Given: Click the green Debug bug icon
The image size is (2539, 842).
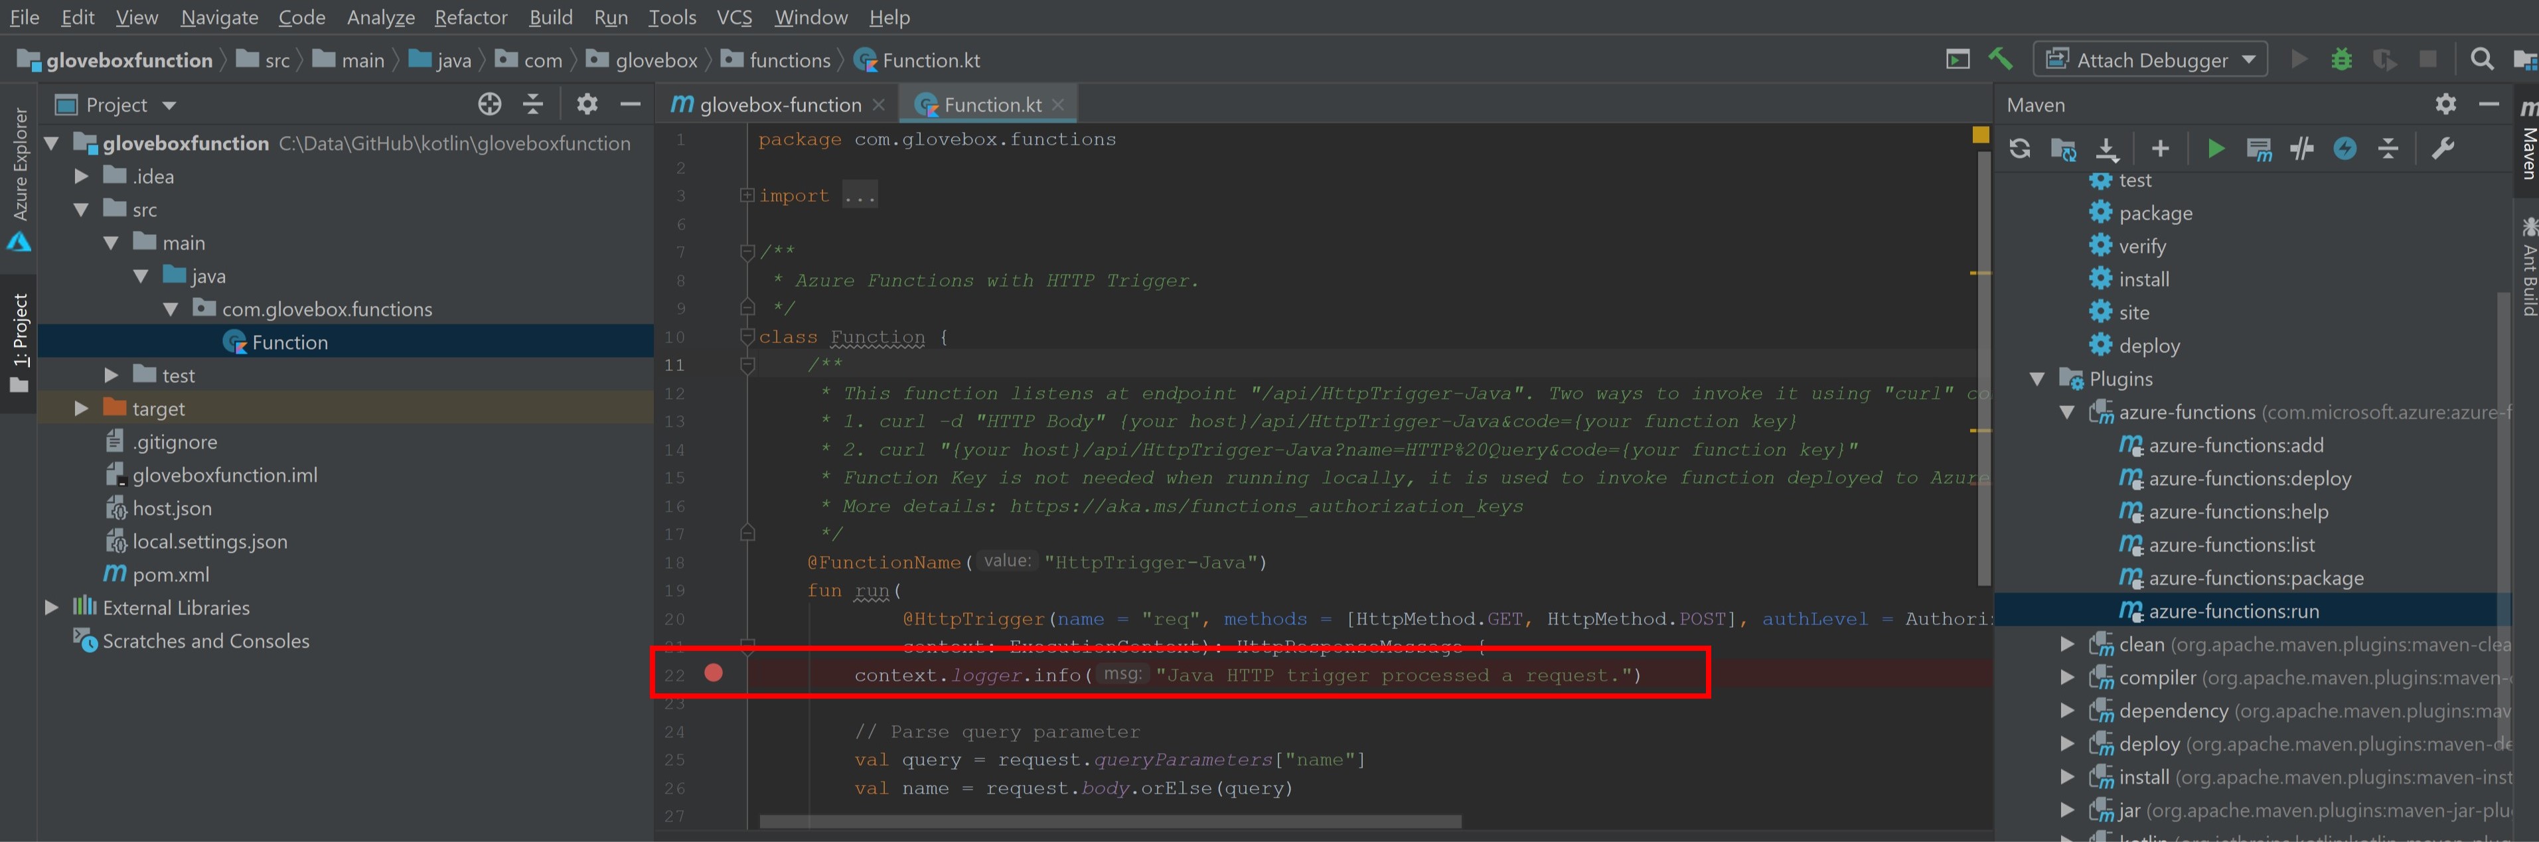Looking at the screenshot, I should pyautogui.click(x=2341, y=59).
